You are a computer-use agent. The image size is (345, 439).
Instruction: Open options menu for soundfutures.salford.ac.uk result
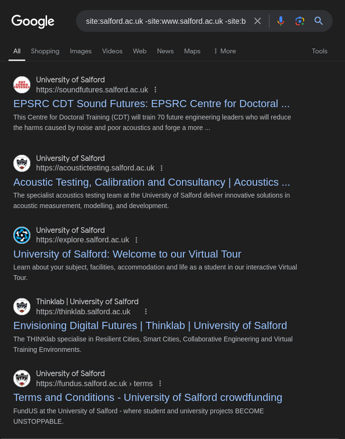(x=155, y=90)
